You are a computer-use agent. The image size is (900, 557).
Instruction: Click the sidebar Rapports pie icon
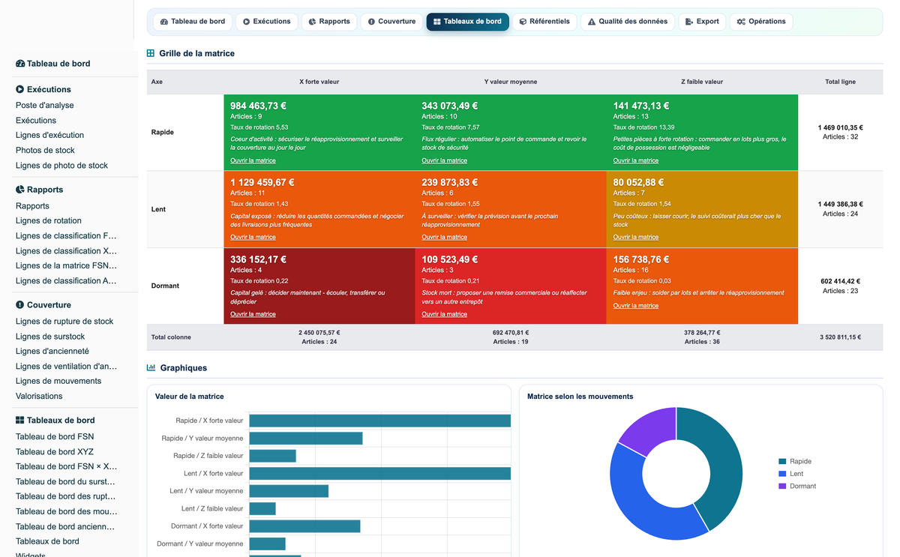(20, 190)
